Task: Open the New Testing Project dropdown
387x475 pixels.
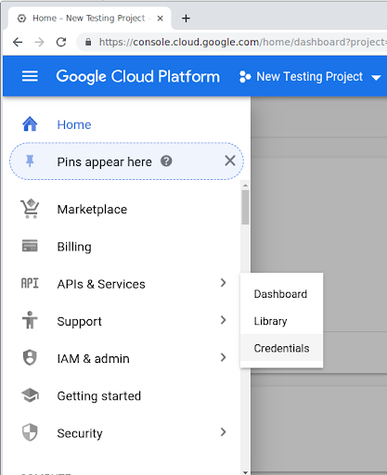Action: (x=310, y=77)
